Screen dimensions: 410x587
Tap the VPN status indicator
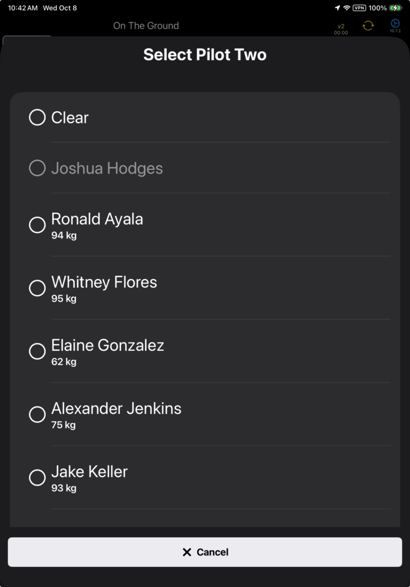coord(360,8)
